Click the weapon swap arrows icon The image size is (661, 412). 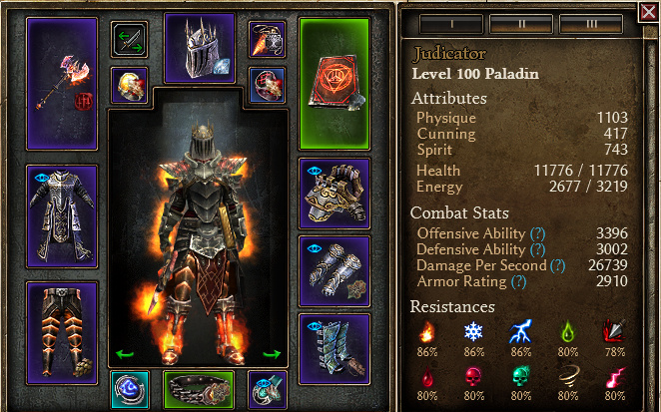pyautogui.click(x=130, y=40)
